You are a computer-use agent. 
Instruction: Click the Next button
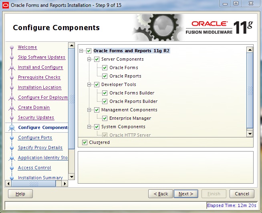tap(186, 194)
